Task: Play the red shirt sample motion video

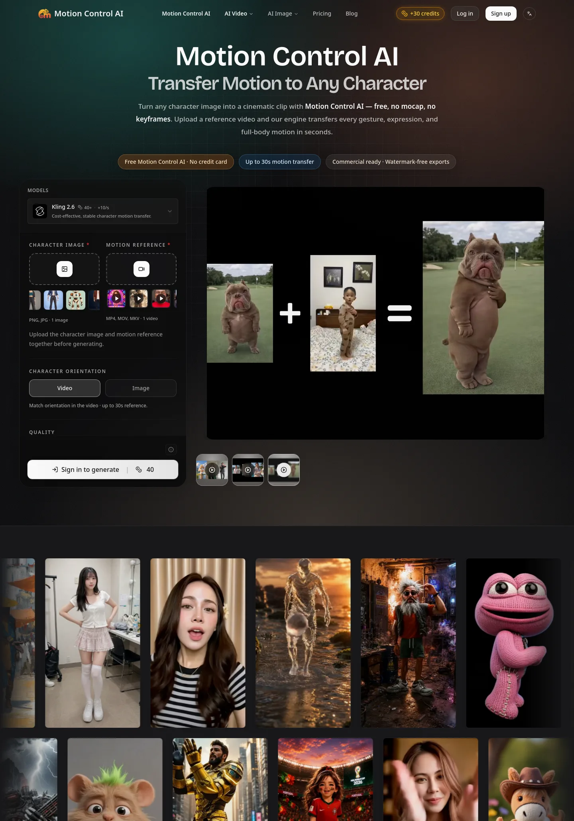Action: pyautogui.click(x=161, y=298)
